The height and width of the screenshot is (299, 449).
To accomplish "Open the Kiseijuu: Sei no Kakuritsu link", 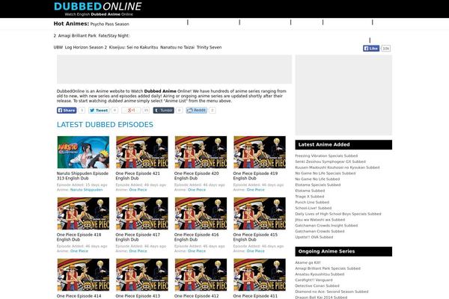I will tap(133, 48).
